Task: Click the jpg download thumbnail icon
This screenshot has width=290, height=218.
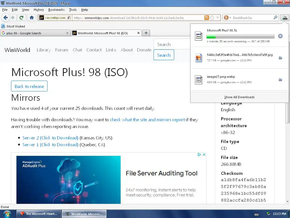Action: (x=199, y=58)
